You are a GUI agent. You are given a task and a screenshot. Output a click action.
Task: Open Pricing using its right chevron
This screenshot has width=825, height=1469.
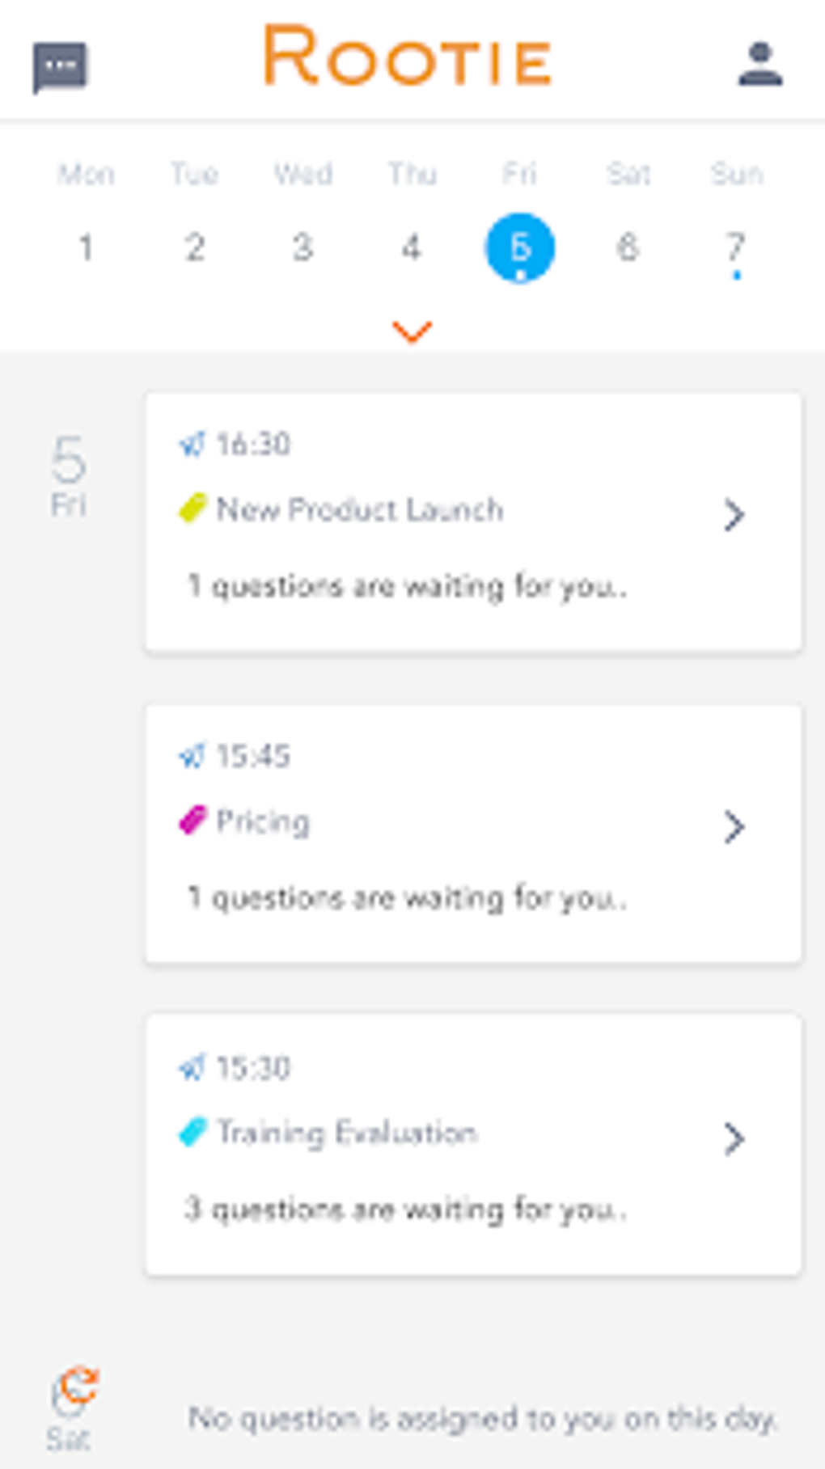[734, 827]
